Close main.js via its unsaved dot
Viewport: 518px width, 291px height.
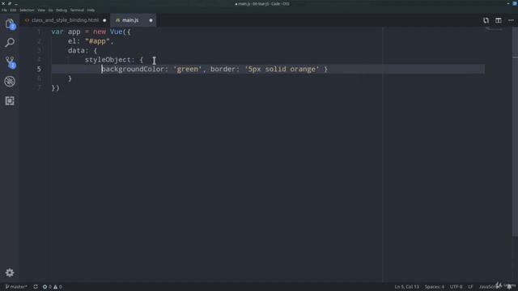coord(151,20)
